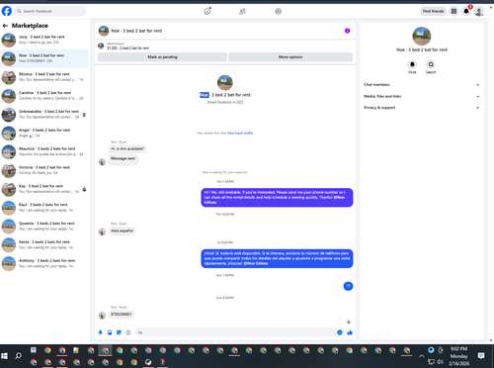Image resolution: width=494 pixels, height=368 pixels.
Task: Open the volume control in tray
Action: tap(440, 362)
